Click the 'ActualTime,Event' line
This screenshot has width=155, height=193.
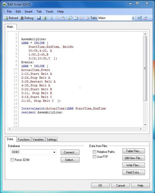pos(36,70)
